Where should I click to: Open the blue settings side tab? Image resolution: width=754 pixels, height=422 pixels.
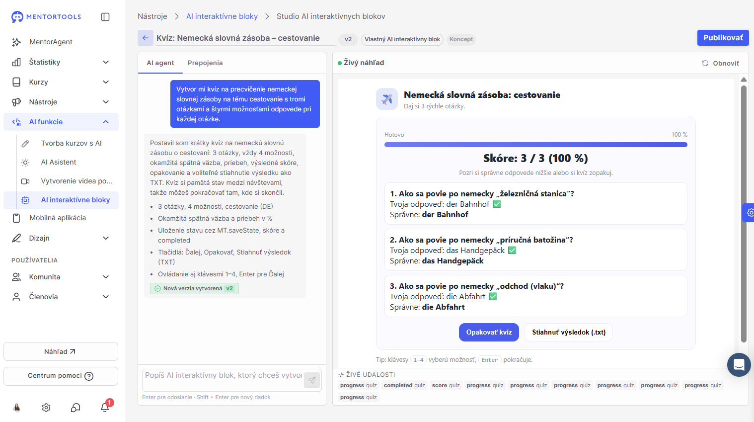[749, 213]
